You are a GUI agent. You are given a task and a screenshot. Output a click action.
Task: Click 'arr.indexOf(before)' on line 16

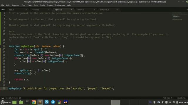pyautogui.click(x=43, y=52)
